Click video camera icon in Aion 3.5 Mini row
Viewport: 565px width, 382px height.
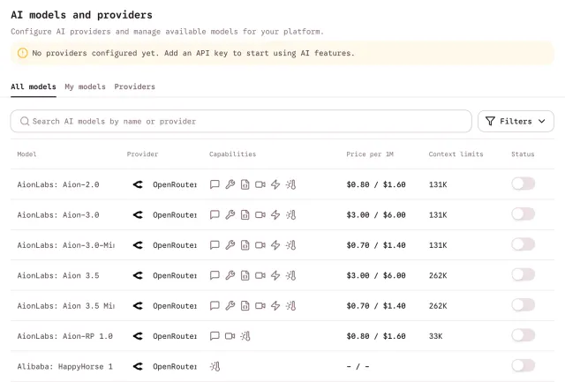click(260, 306)
